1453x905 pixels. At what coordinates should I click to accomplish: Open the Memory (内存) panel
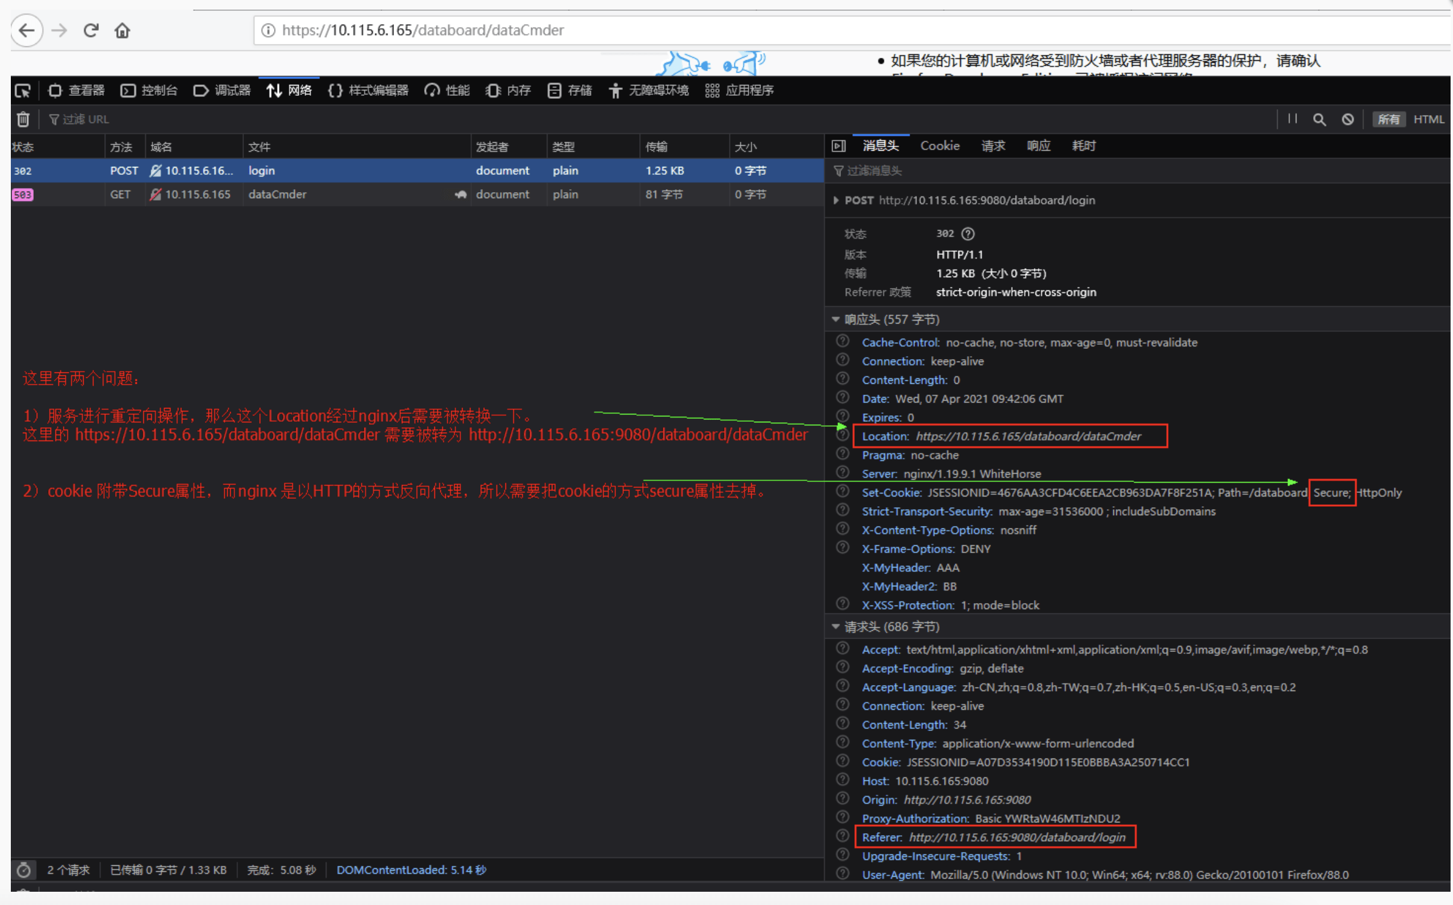(508, 90)
